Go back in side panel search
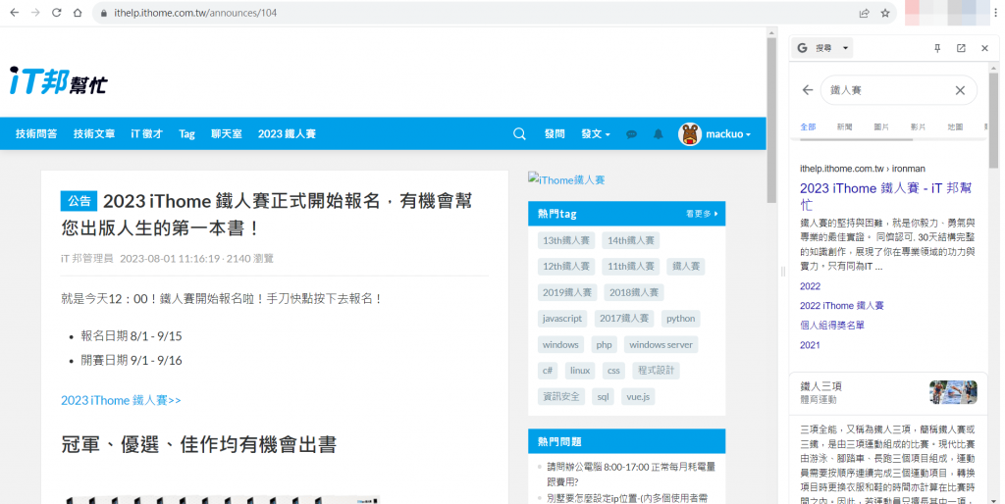This screenshot has height=504, width=1005. point(807,90)
